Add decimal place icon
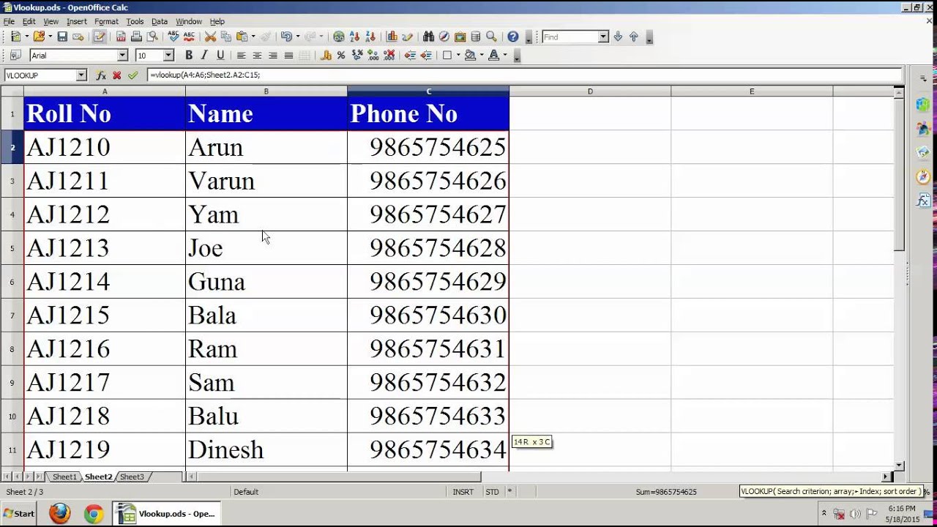This screenshot has height=527, width=937. point(373,55)
